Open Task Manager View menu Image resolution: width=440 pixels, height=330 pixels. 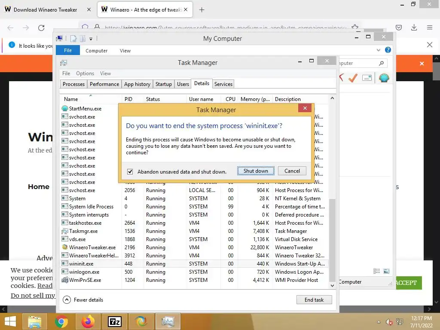click(x=106, y=73)
